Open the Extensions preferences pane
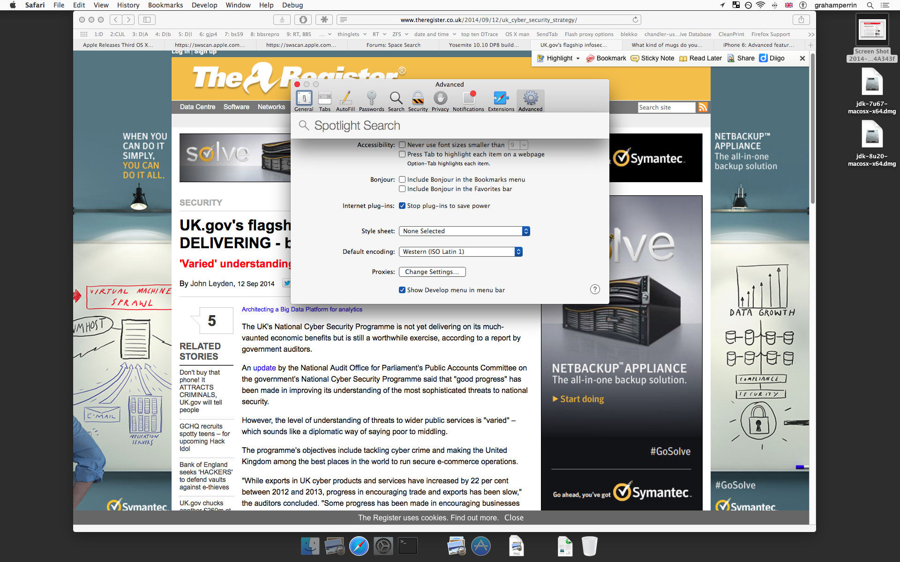 [x=501, y=101]
